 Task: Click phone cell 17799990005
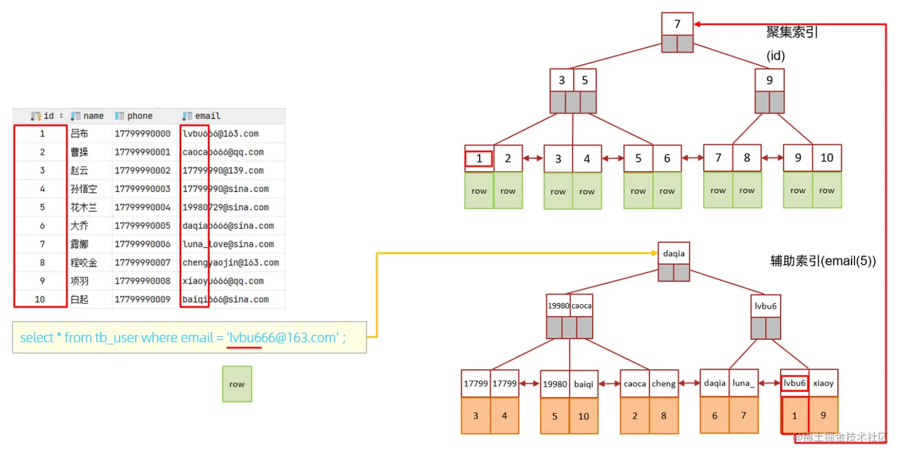coord(142,226)
